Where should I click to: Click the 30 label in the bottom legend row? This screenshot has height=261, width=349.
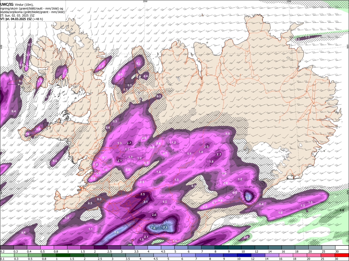coord(337,259)
